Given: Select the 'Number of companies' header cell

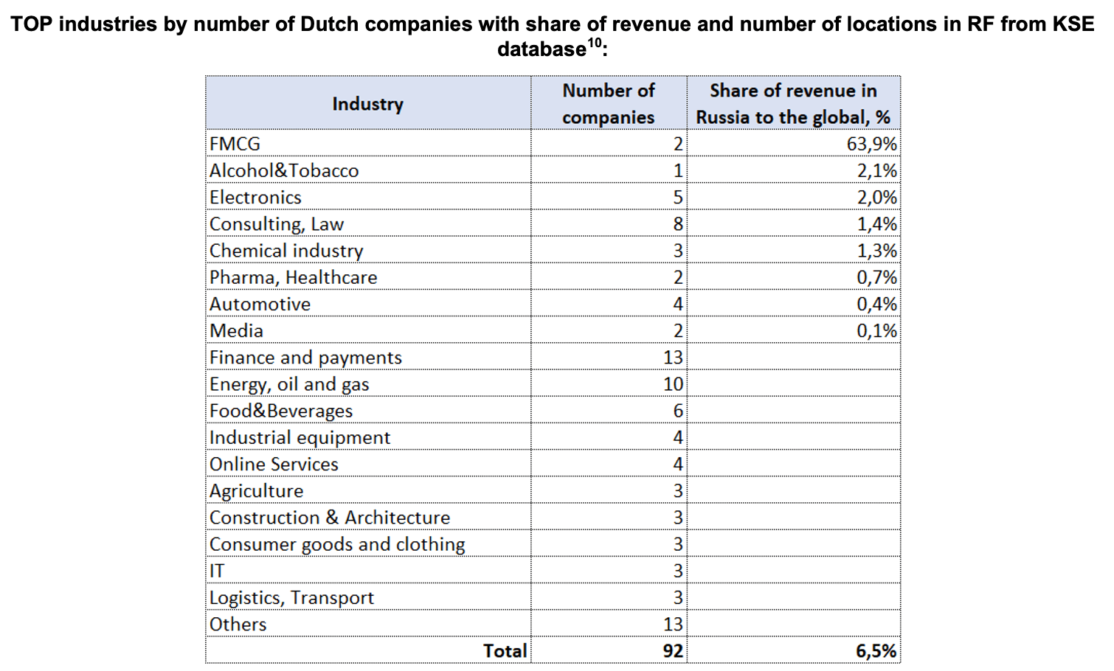Looking at the screenshot, I should click(609, 104).
